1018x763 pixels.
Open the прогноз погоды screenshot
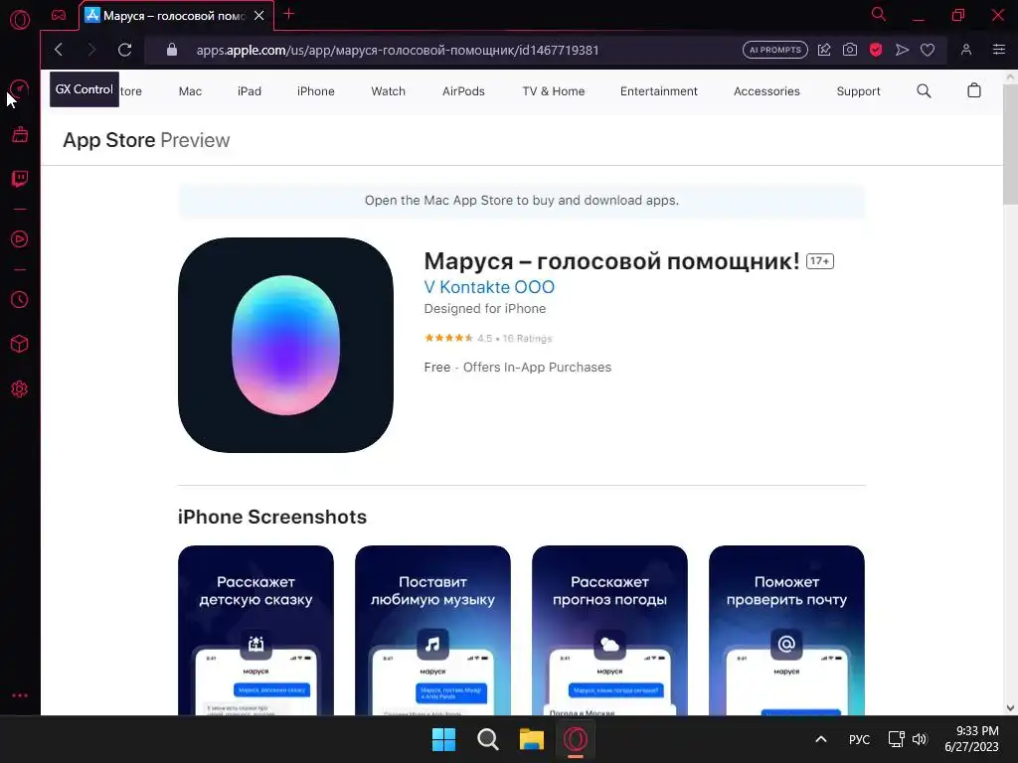609,630
